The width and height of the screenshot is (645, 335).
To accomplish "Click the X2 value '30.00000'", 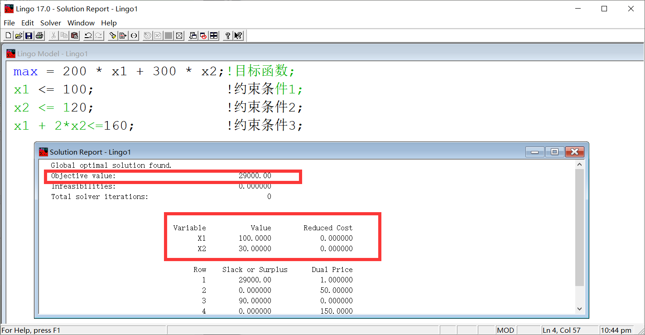I will 255,248.
